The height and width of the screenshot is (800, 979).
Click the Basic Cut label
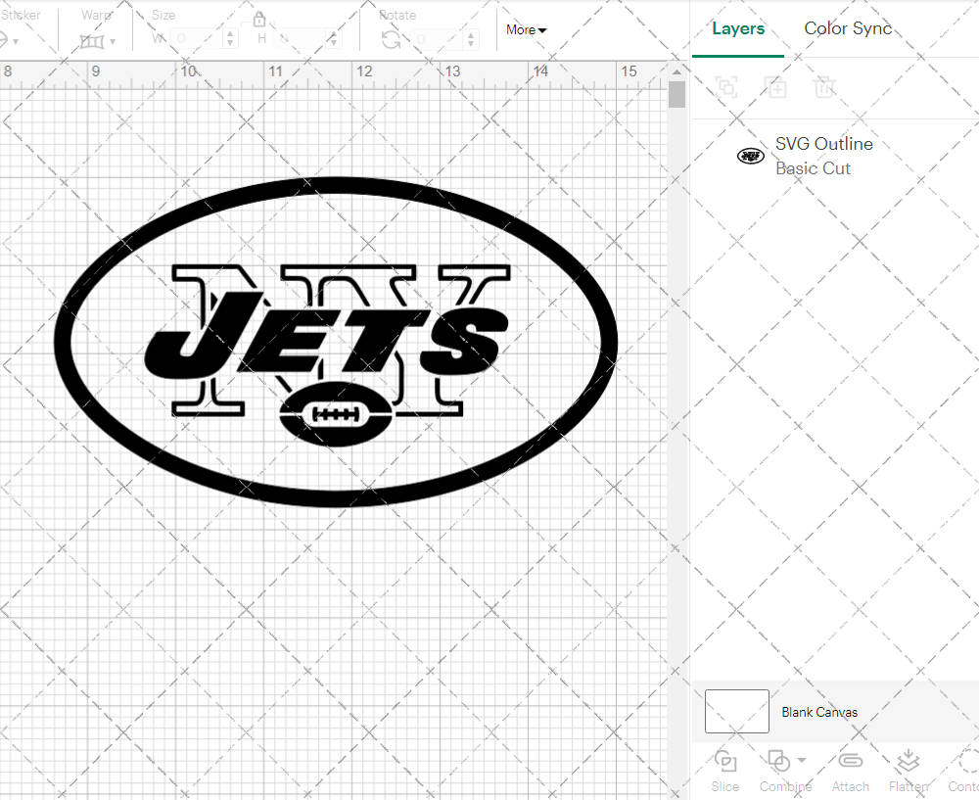(x=813, y=168)
